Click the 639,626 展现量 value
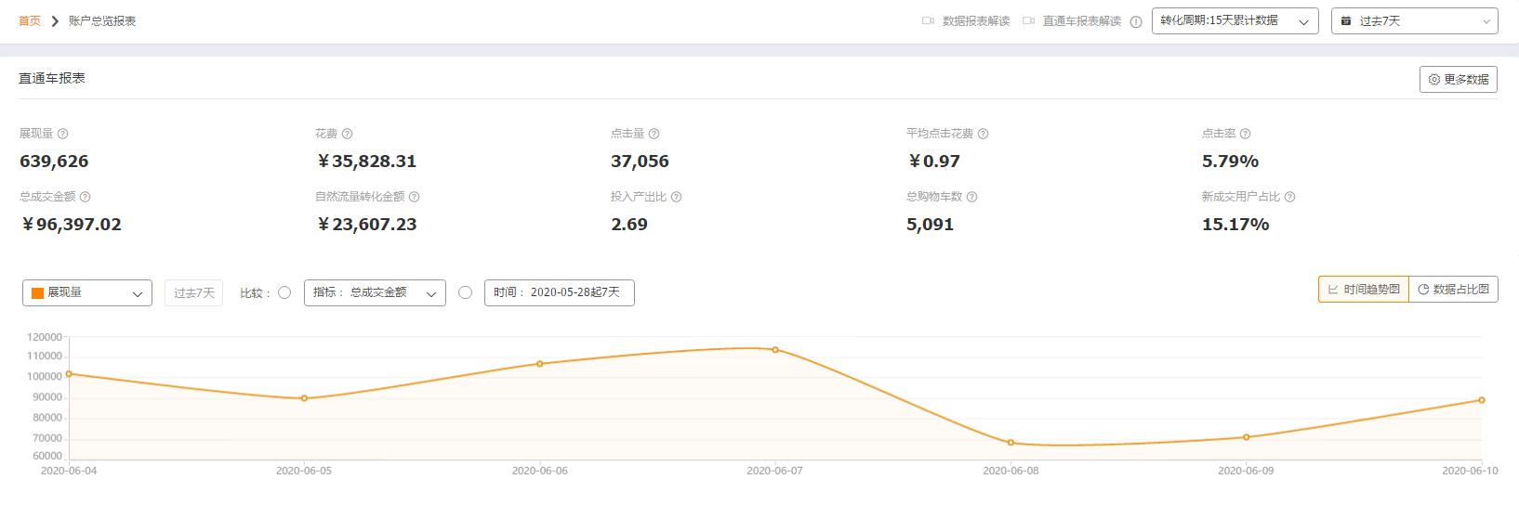This screenshot has height=518, width=1519. click(x=54, y=162)
